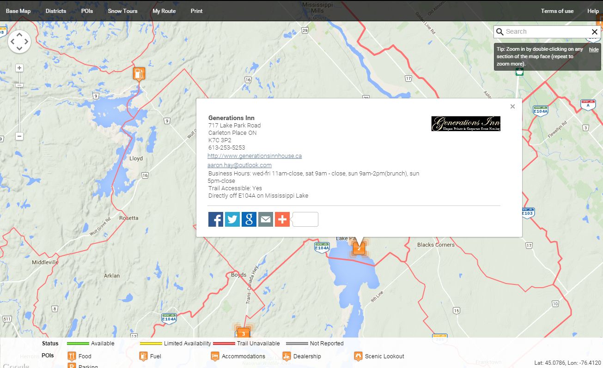Hide the zoom tip box

tap(594, 49)
